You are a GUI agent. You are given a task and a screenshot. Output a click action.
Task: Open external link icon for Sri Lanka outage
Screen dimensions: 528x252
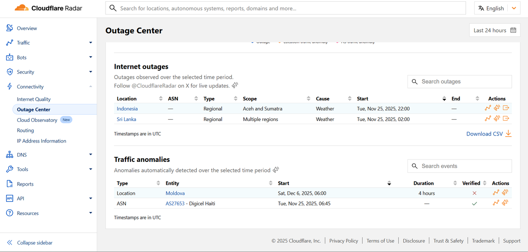pyautogui.click(x=506, y=119)
